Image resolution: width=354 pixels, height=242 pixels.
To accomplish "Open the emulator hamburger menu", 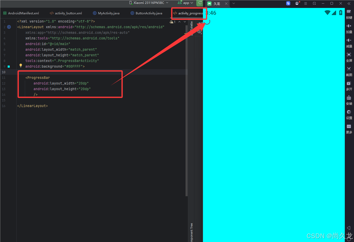I will (306, 3).
